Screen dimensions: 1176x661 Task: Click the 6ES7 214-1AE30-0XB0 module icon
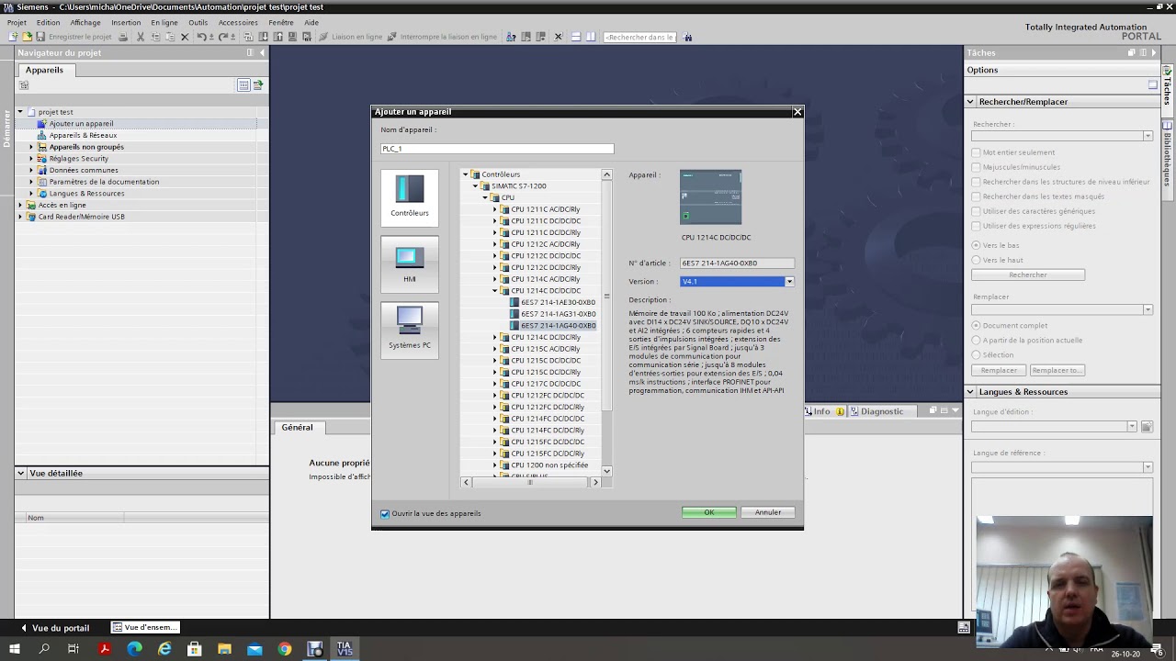[x=514, y=302]
